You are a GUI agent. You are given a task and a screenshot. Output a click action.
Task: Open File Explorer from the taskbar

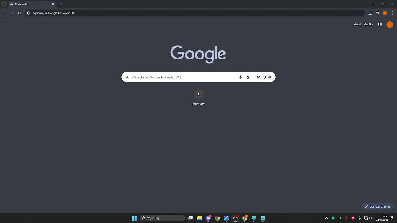click(199, 218)
